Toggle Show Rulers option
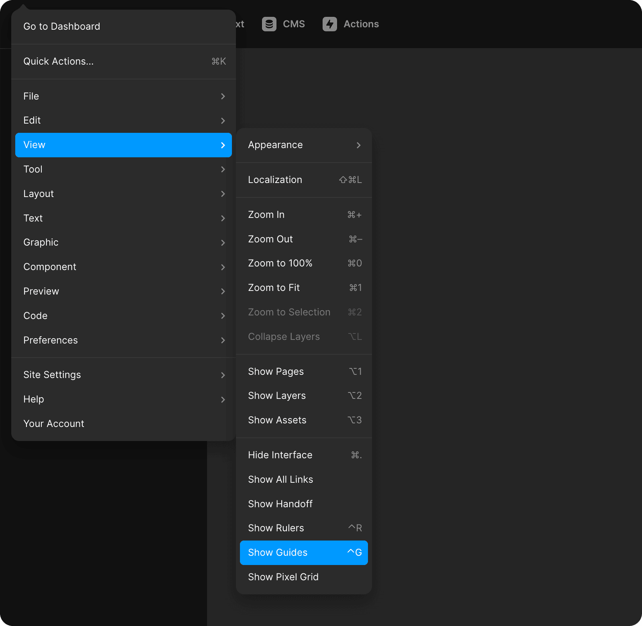 303,528
